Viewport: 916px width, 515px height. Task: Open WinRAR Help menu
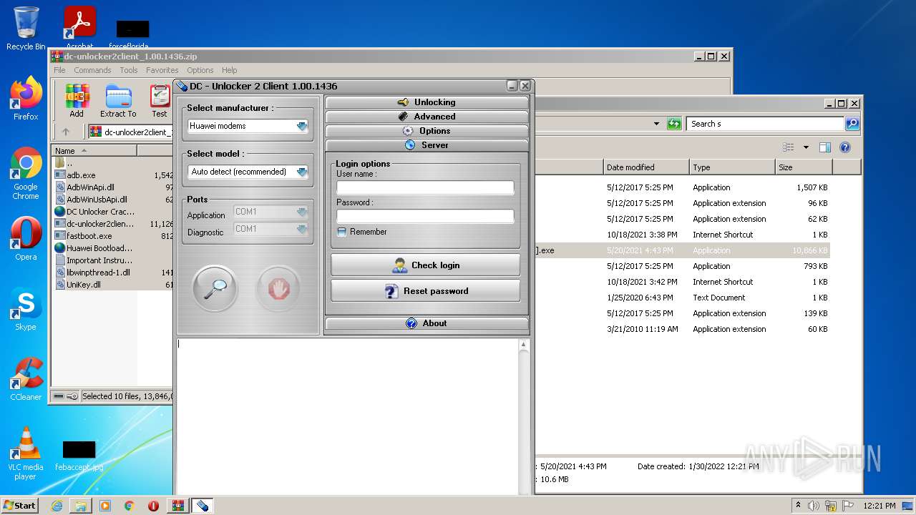(x=229, y=70)
